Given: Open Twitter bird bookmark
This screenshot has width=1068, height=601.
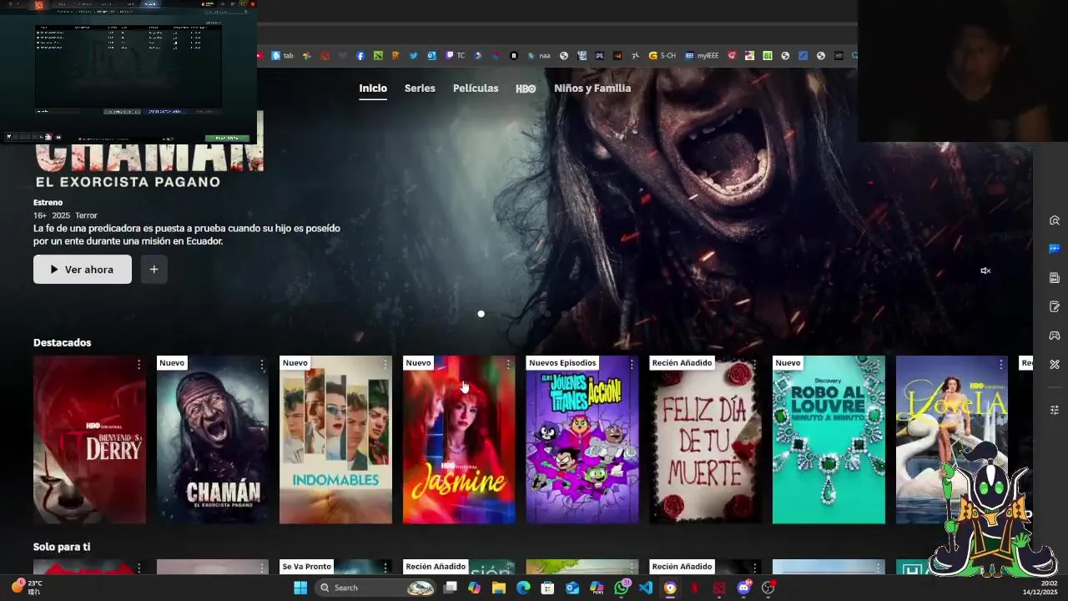Looking at the screenshot, I should coord(414,56).
